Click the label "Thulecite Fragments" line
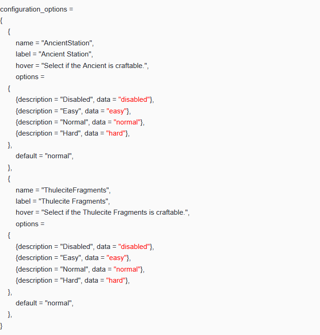 pyautogui.click(x=62, y=201)
